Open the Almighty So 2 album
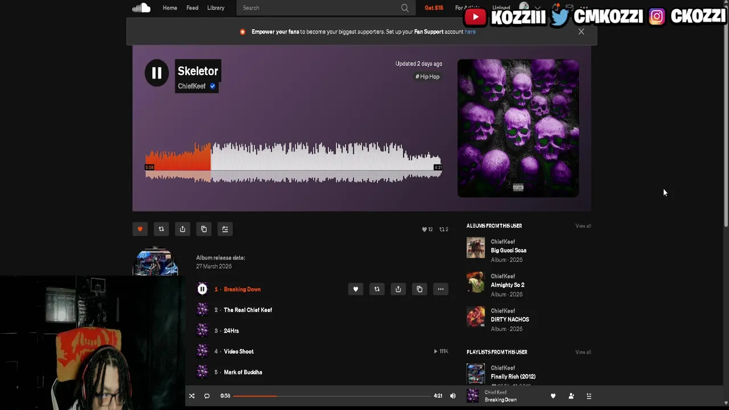Screen dimensions: 729x410 507,285
